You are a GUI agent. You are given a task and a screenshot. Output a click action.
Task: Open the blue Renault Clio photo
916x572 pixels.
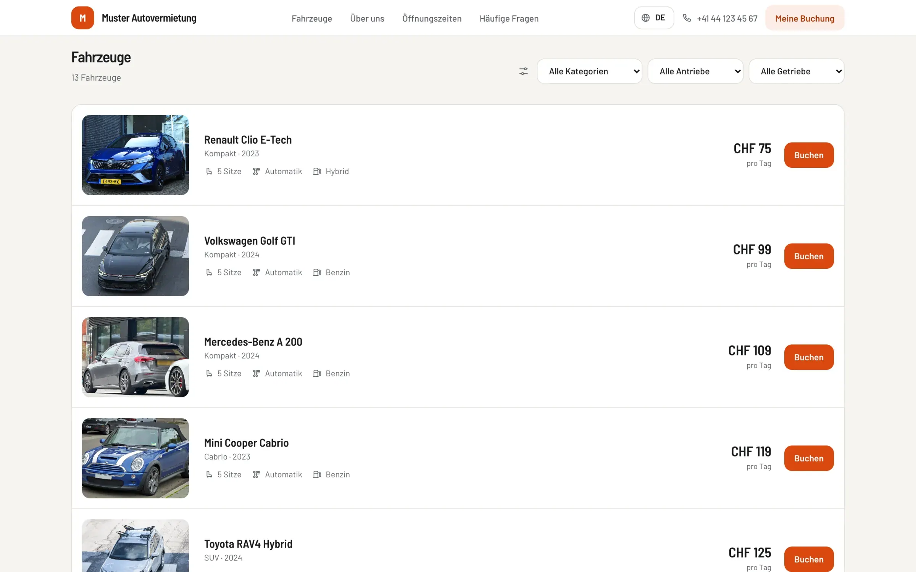point(135,155)
